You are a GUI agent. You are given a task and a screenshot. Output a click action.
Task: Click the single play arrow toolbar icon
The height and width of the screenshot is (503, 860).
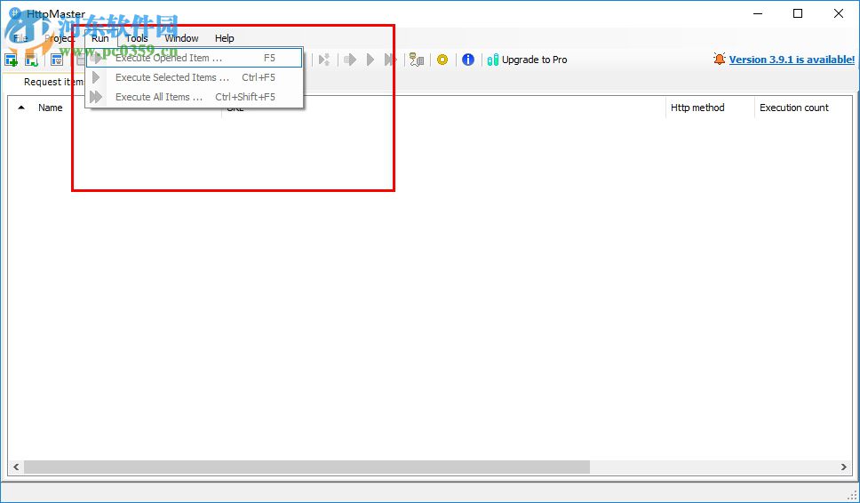[370, 60]
